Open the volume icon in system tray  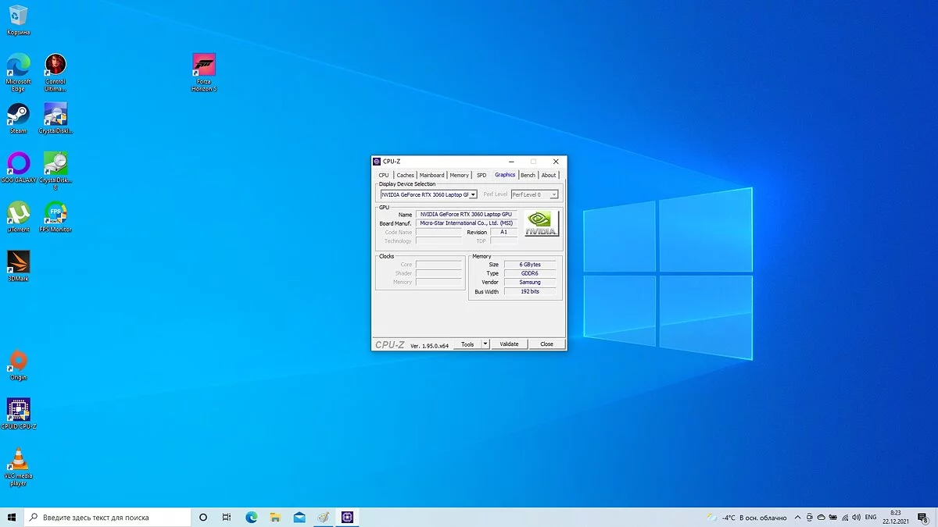tap(857, 518)
